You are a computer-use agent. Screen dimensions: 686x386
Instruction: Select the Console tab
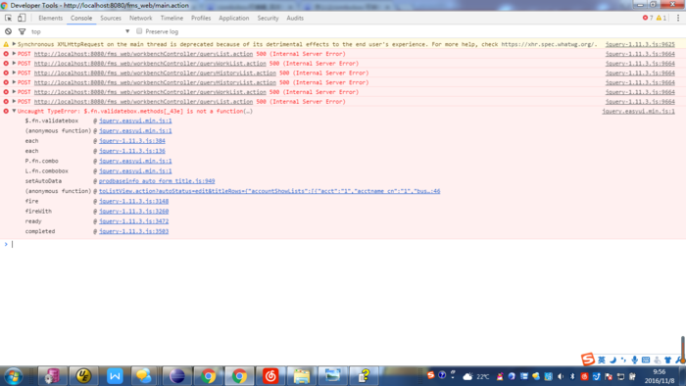click(81, 18)
